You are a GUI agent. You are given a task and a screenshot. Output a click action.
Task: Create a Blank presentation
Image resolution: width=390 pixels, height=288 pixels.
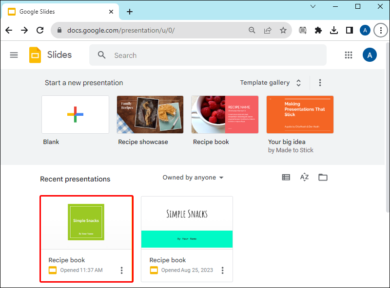[76, 114]
